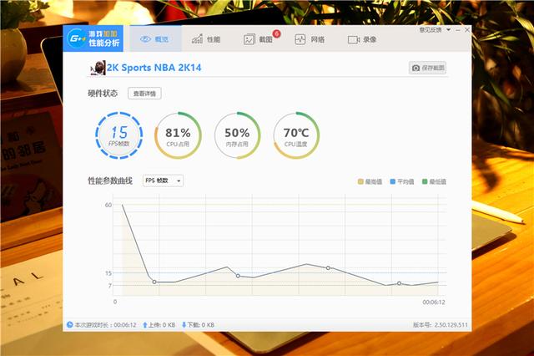Open the FPS 帧数 curve dropdown

[x=164, y=181]
